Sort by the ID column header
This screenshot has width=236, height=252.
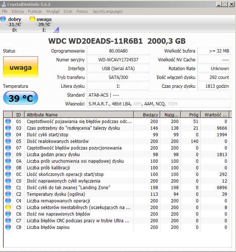tap(18, 115)
